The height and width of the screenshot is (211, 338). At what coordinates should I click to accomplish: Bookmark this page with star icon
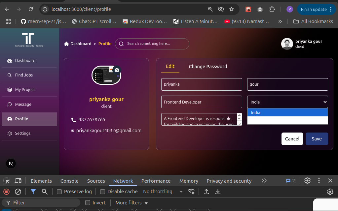click(x=232, y=9)
